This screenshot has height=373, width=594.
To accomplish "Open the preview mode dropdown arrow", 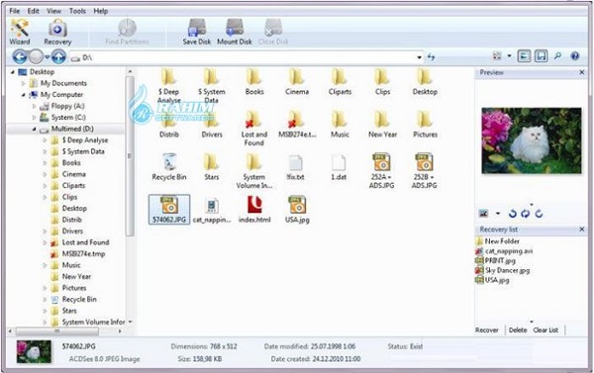I will click(x=498, y=214).
